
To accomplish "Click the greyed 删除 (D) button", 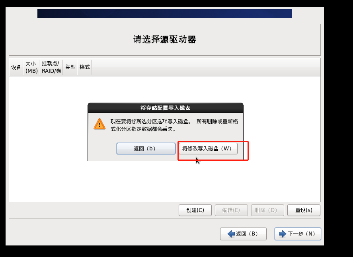I will pyautogui.click(x=267, y=210).
